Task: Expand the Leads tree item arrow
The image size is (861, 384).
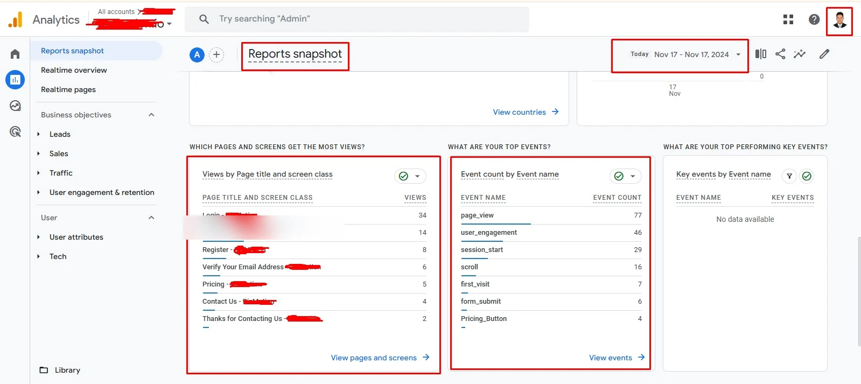Action: (38, 134)
